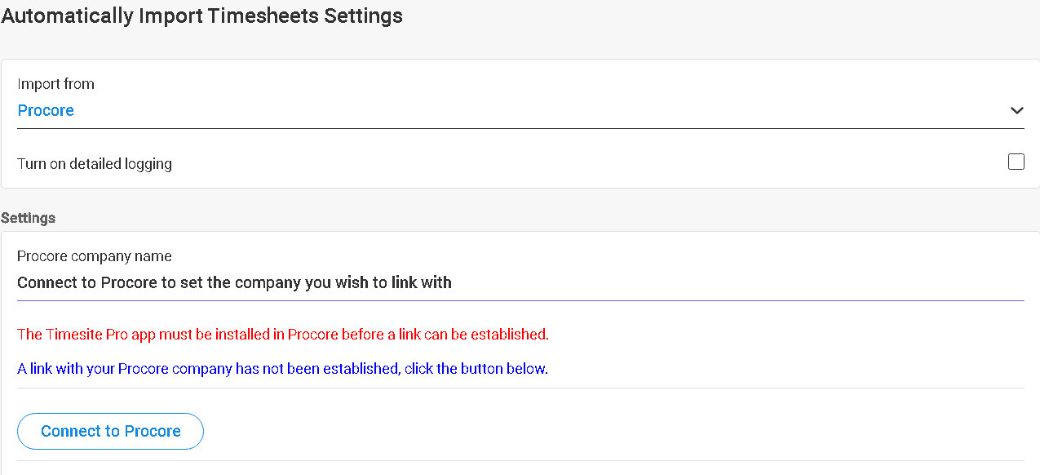Click the Connect to Procore button
The height and width of the screenshot is (475, 1040).
pyautogui.click(x=110, y=431)
